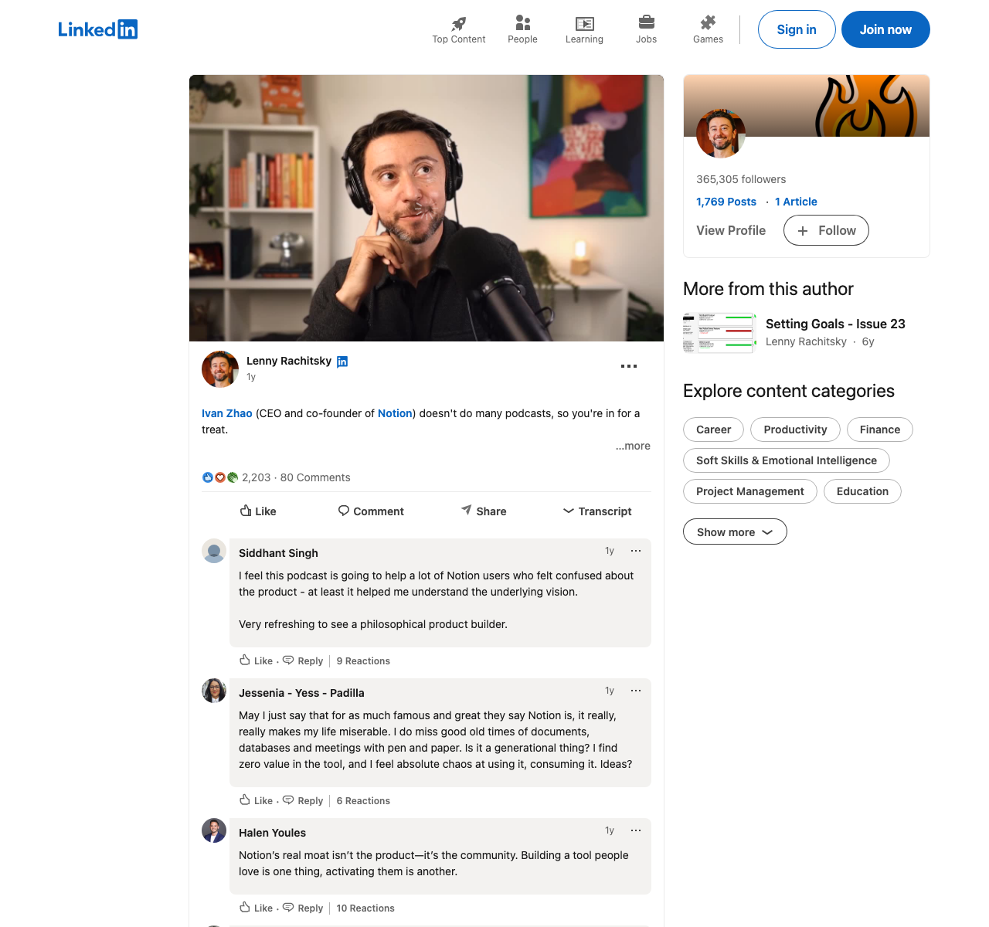Viewport: 989px width, 927px height.
Task: Open Siddhant Singh commenter name
Action: pyautogui.click(x=278, y=553)
